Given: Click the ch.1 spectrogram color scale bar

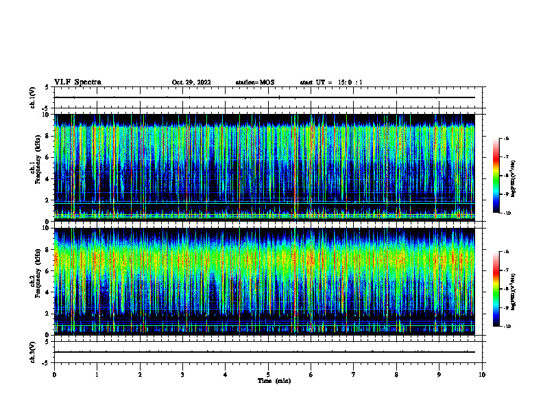Looking at the screenshot, I should 496,176.
